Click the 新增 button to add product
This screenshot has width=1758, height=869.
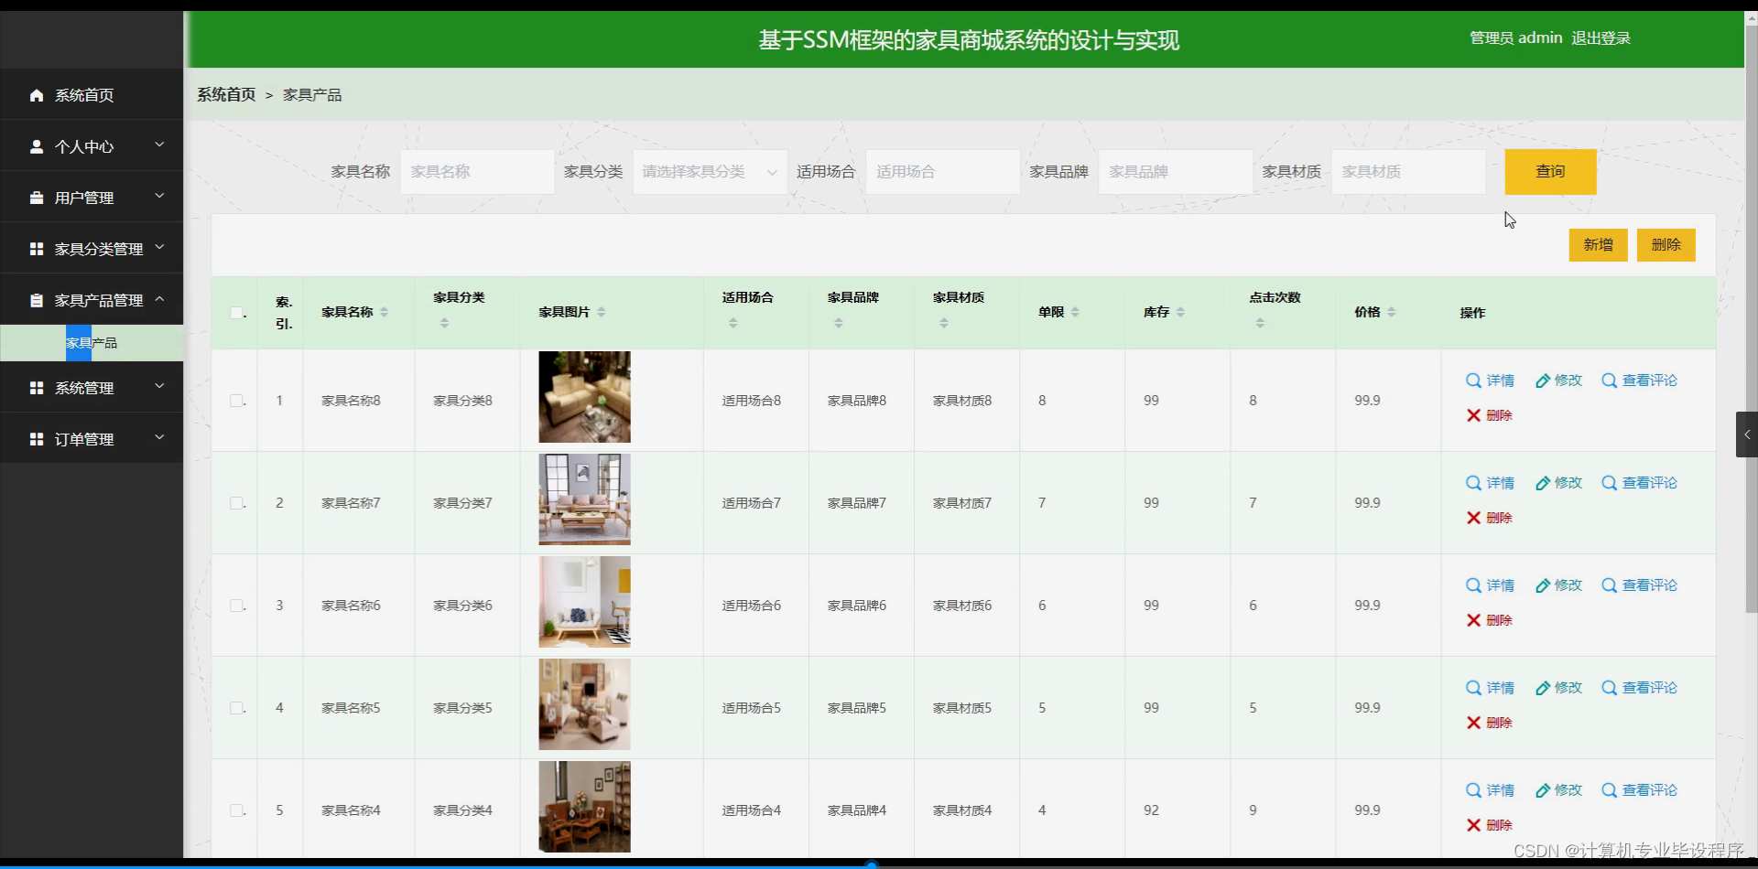(1598, 244)
